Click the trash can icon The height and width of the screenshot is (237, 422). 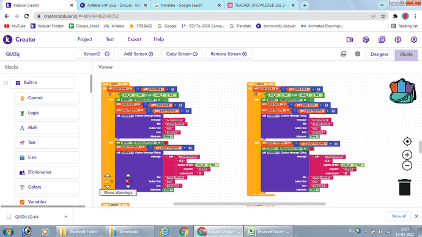404,187
